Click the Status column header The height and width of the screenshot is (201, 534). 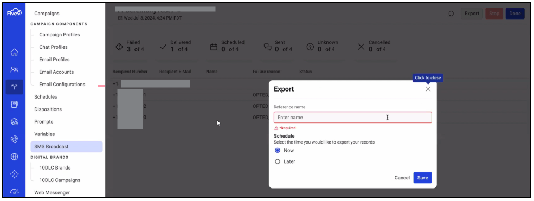coord(305,72)
